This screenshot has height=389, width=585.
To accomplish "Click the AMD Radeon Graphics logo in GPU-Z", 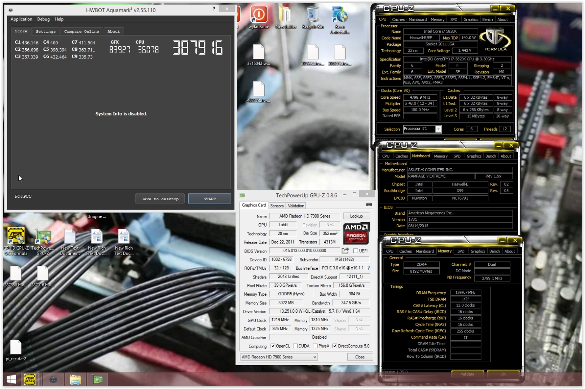I will [x=356, y=233].
